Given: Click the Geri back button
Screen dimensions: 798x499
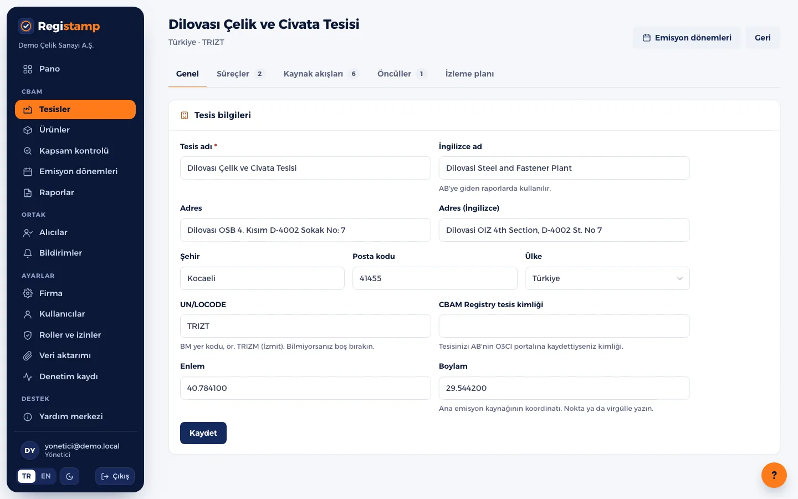Looking at the screenshot, I should pyautogui.click(x=763, y=38).
